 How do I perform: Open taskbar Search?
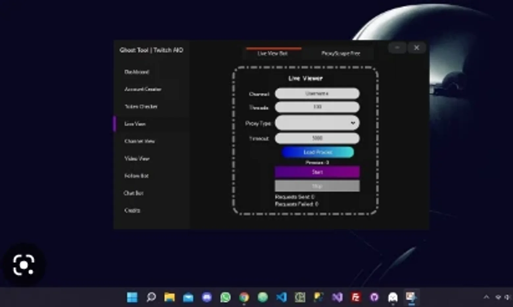point(151,297)
